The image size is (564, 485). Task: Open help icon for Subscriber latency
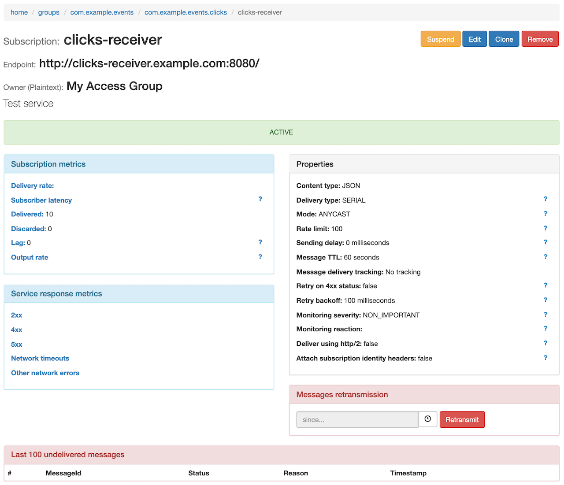260,199
